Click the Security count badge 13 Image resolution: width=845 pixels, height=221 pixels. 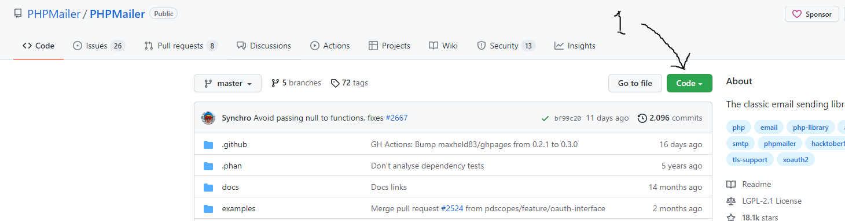tap(528, 46)
